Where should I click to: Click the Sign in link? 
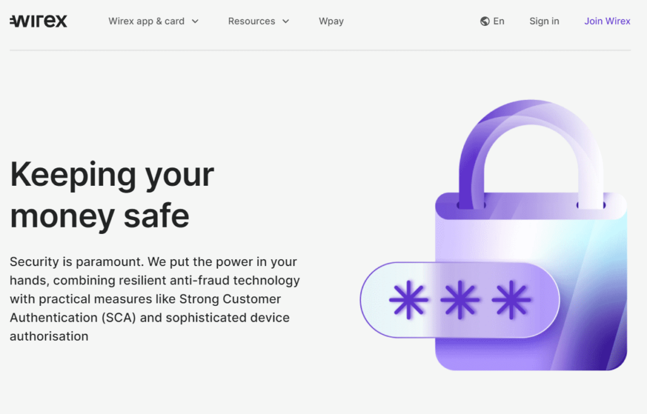[544, 21]
